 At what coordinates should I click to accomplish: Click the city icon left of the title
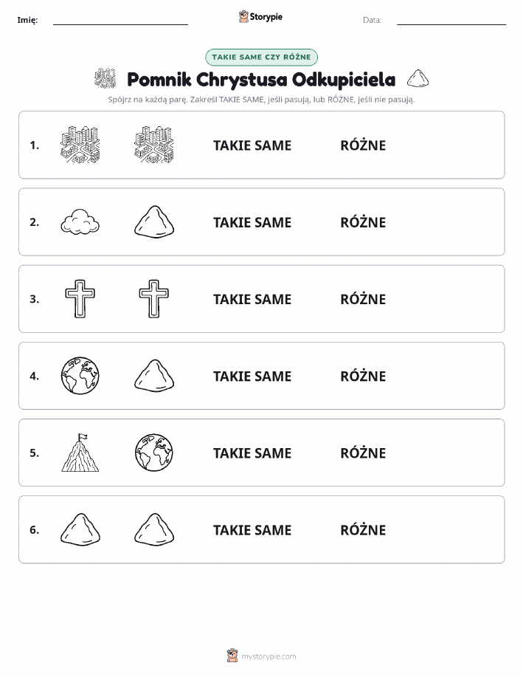[x=105, y=78]
